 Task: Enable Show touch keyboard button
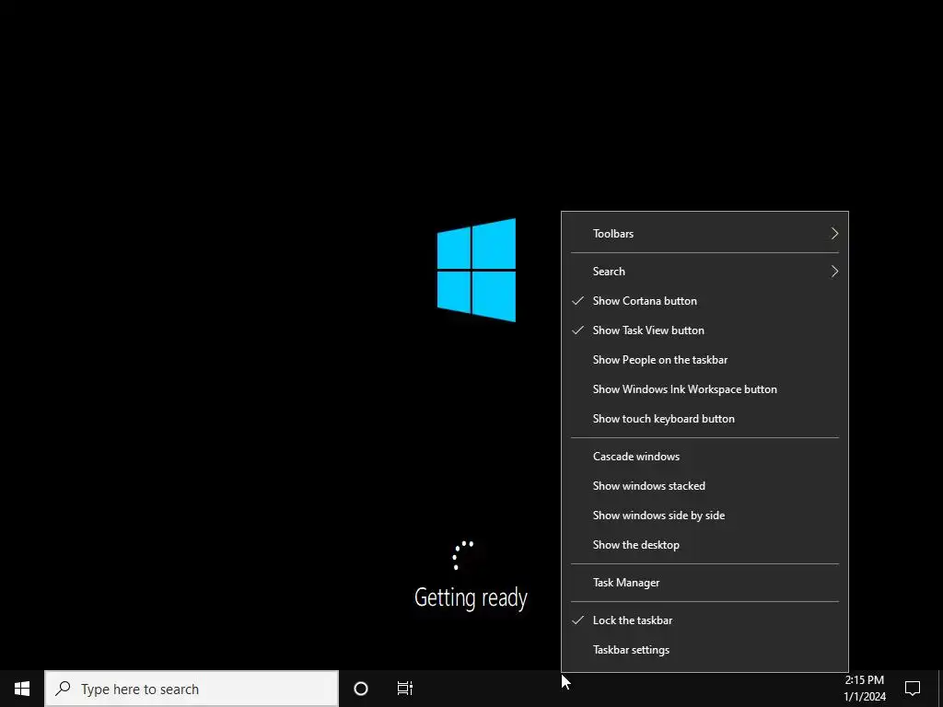point(704,419)
